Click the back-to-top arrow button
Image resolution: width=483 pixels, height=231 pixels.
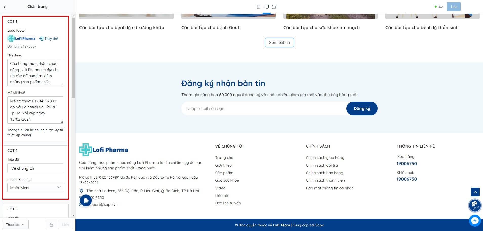[475, 192]
